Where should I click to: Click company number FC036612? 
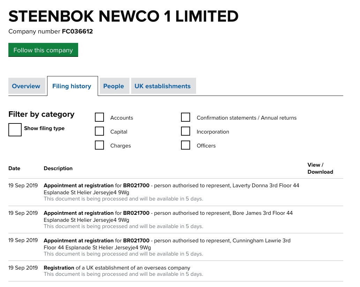click(77, 31)
